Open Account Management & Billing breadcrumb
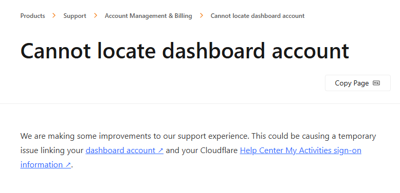 coord(149,16)
